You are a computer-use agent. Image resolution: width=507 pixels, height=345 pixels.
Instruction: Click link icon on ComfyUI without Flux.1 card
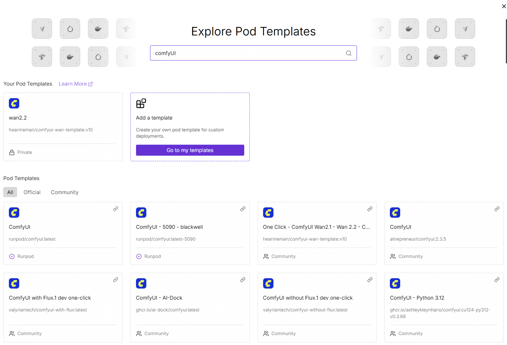[x=370, y=280]
